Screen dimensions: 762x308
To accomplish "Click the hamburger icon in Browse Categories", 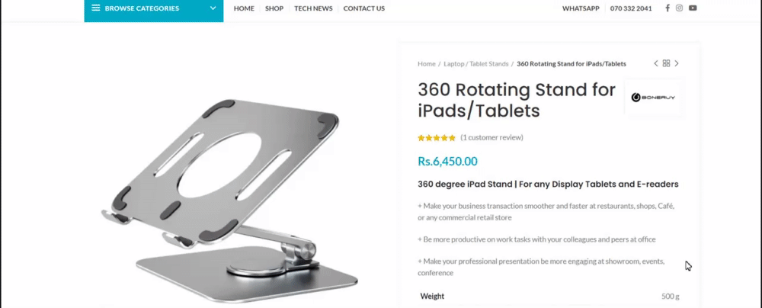I will [x=96, y=8].
